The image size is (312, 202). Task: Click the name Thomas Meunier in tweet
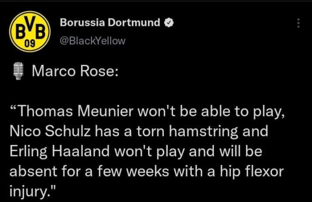pyautogui.click(x=76, y=111)
